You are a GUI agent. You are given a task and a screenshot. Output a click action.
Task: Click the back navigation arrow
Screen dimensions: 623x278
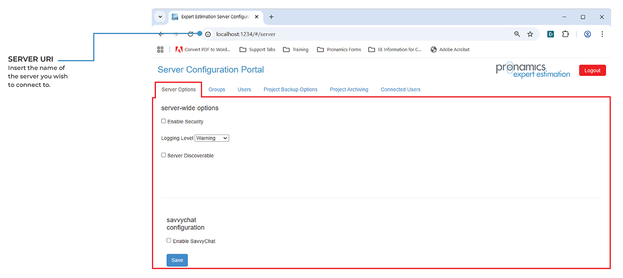pos(161,34)
